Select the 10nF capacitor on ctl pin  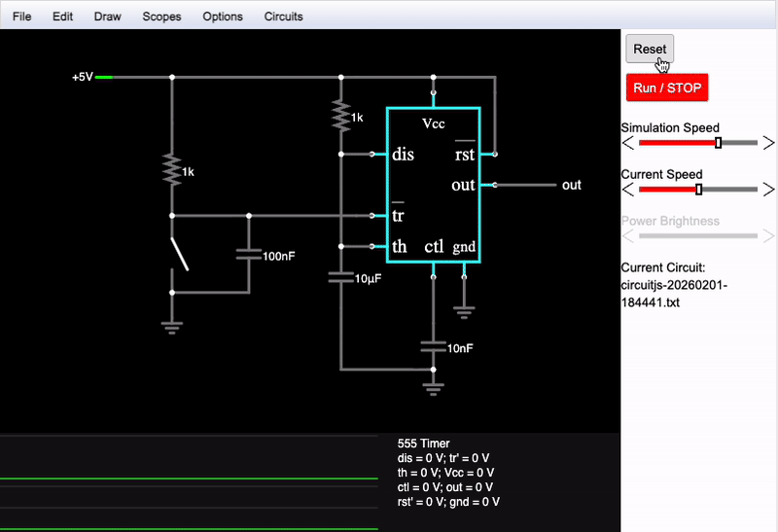[x=433, y=346]
